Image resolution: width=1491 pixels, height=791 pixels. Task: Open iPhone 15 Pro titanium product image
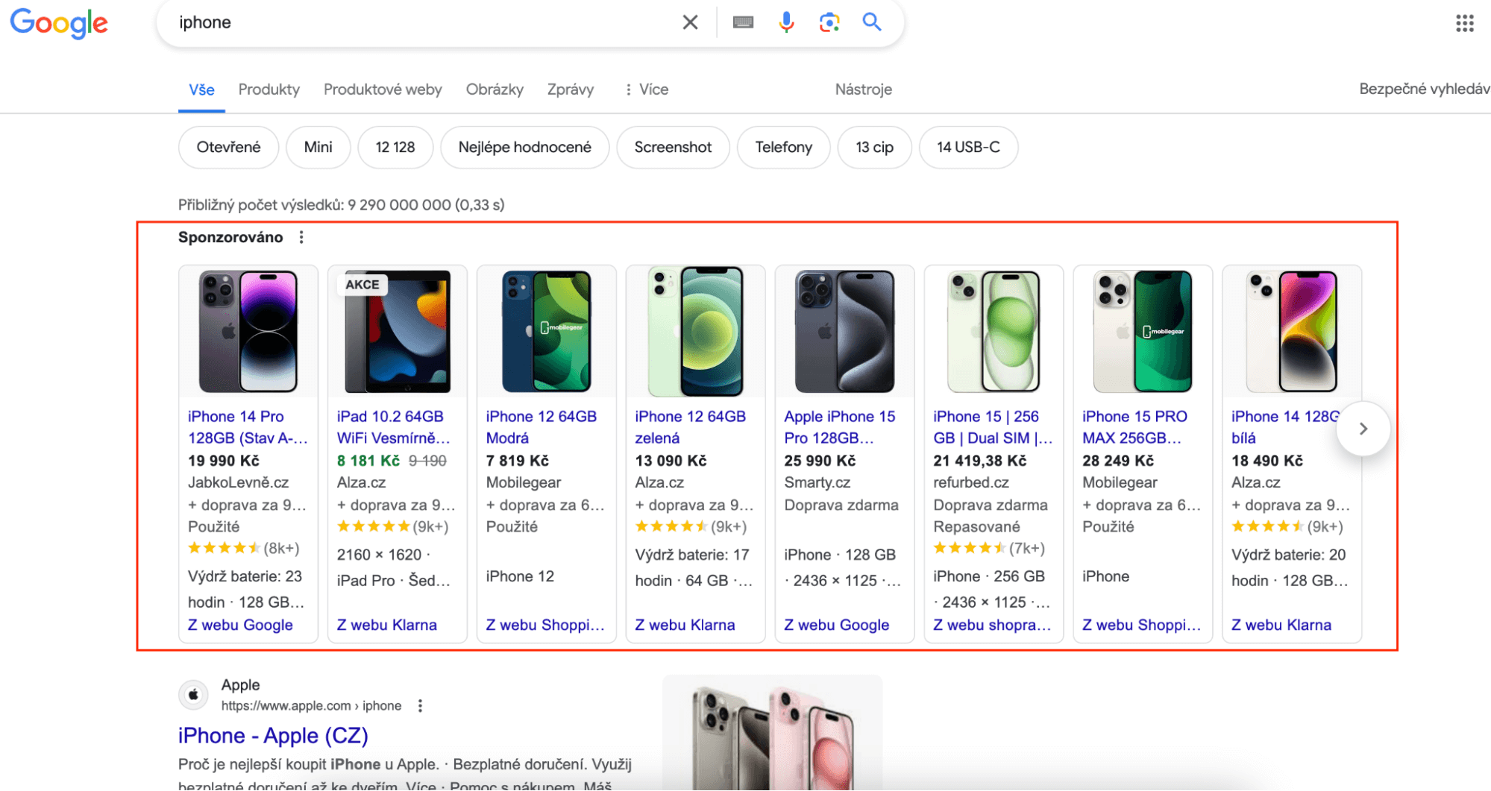[845, 332]
